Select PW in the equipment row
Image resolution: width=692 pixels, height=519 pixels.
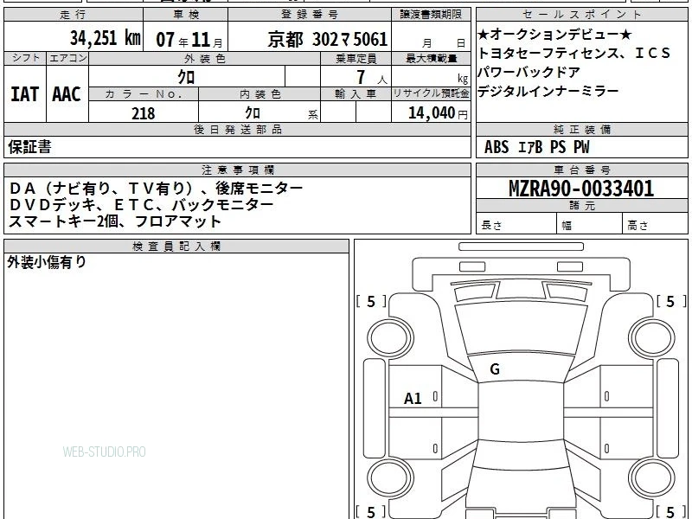tap(581, 147)
